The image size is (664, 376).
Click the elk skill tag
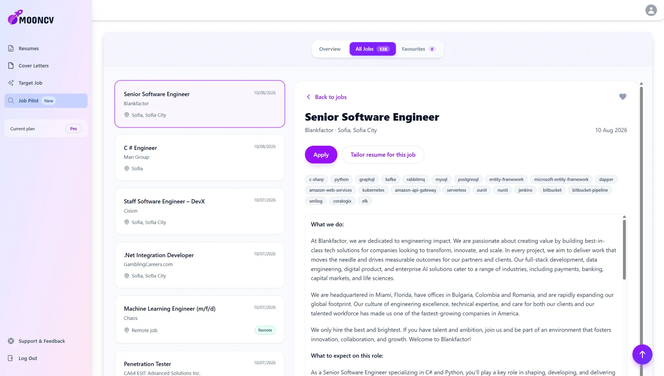pyautogui.click(x=365, y=201)
